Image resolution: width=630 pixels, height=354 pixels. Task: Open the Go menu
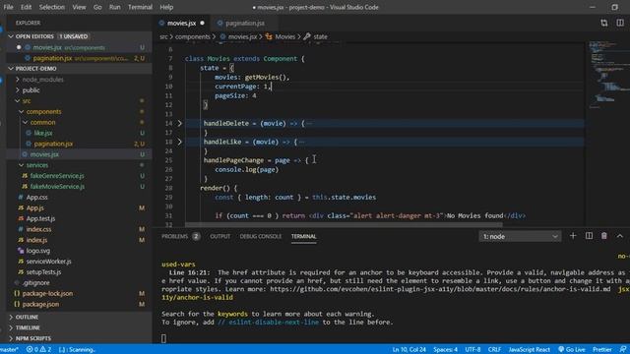[x=97, y=7]
